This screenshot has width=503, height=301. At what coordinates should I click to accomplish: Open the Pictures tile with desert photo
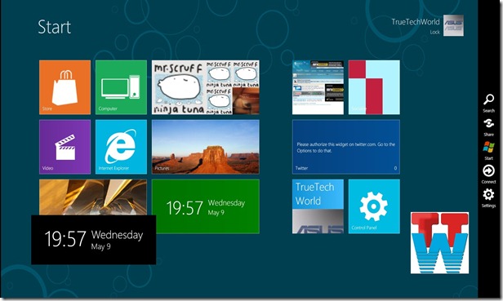(206, 147)
